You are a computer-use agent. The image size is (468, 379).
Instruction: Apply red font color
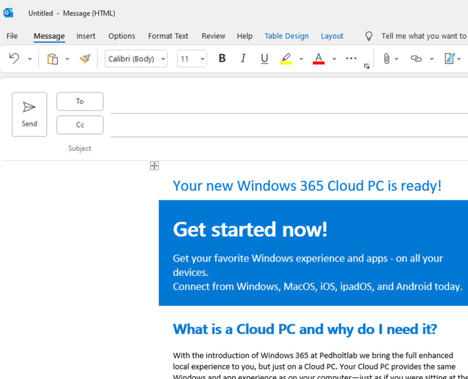(x=319, y=58)
